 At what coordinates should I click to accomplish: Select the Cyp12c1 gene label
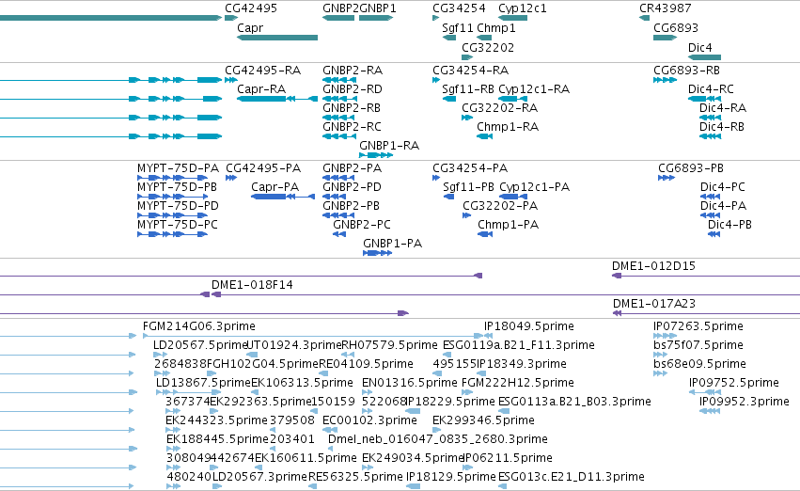(x=523, y=8)
